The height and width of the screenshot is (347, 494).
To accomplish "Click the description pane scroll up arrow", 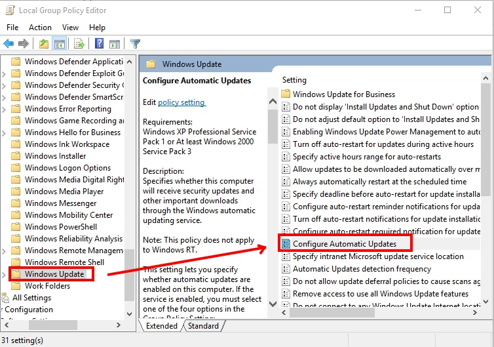I will (273, 102).
